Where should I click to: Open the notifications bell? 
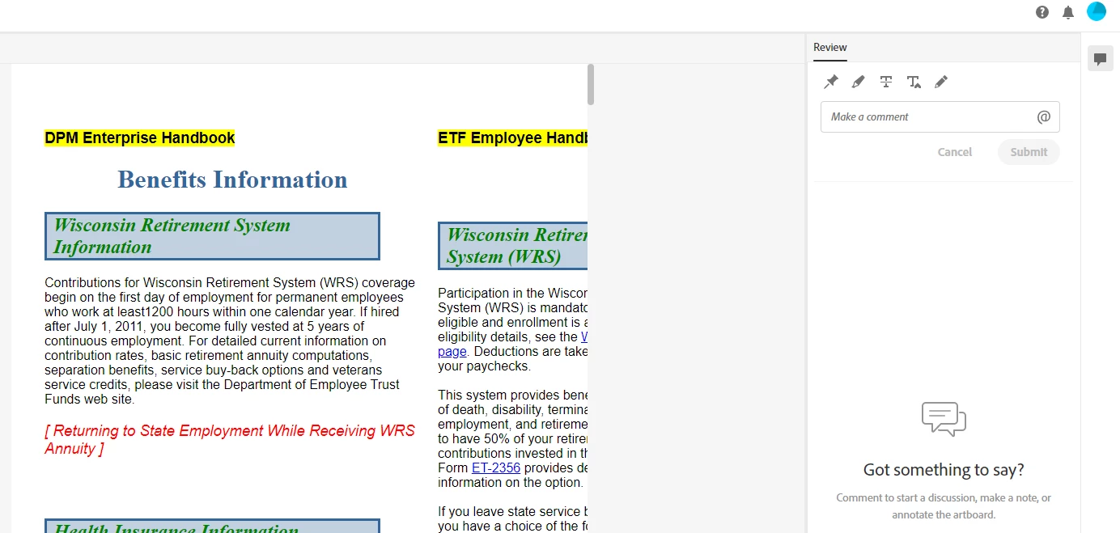point(1068,12)
